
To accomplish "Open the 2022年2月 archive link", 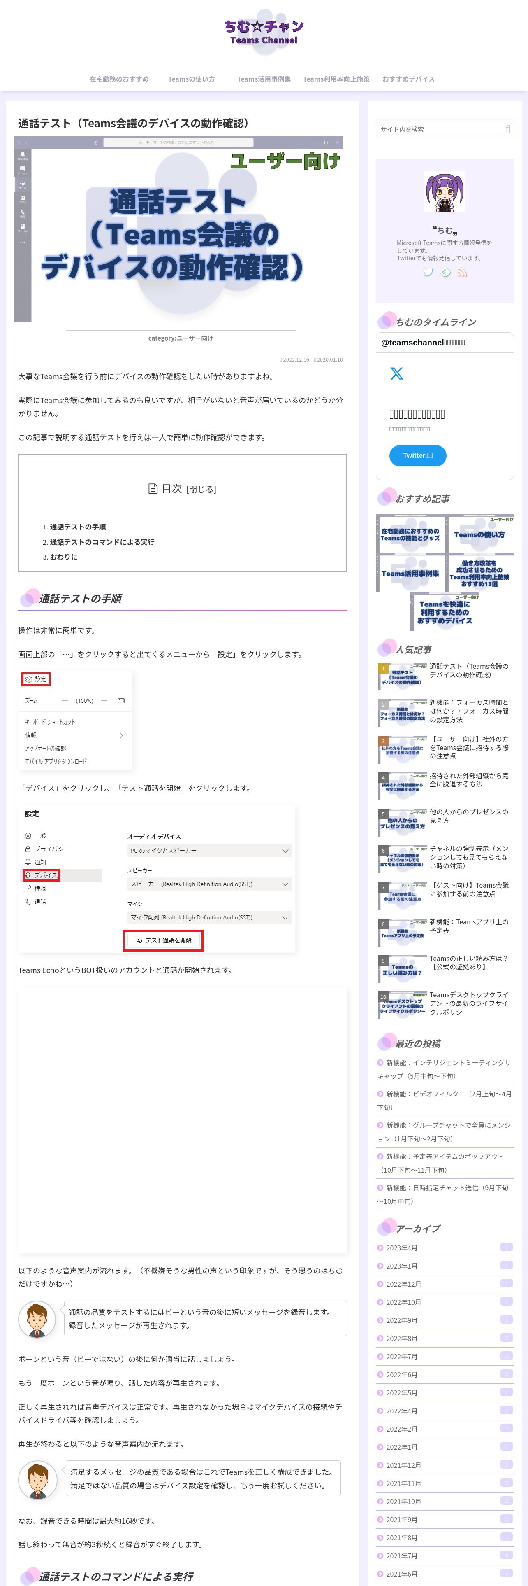I will [x=445, y=1429].
